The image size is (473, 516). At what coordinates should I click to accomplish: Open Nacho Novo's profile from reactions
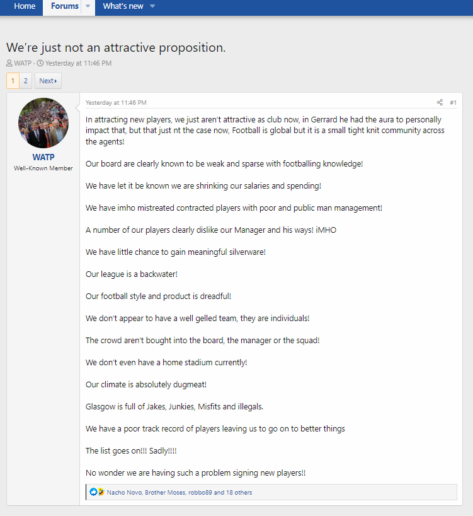tap(124, 492)
